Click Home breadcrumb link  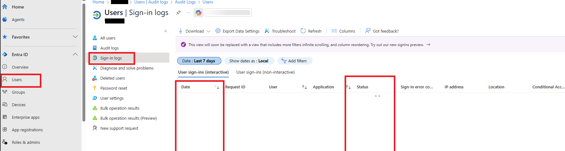[98, 2]
